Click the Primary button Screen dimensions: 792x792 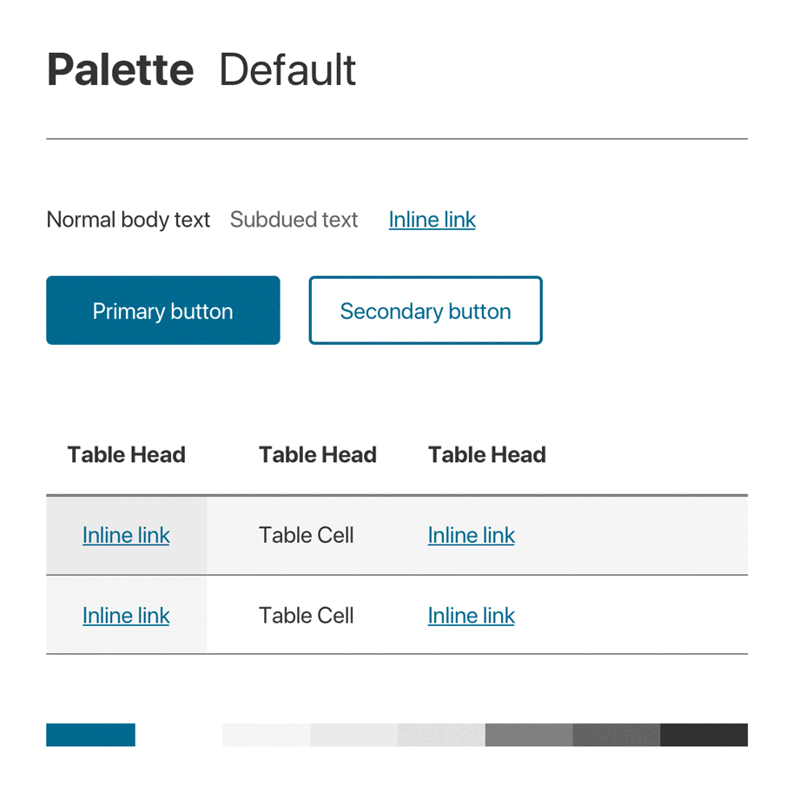(163, 311)
